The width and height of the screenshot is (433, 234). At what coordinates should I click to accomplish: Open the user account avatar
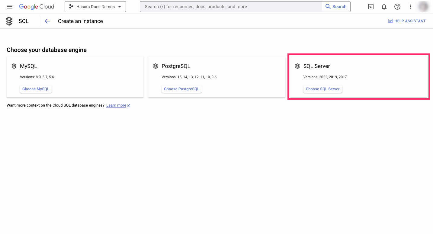pyautogui.click(x=424, y=7)
